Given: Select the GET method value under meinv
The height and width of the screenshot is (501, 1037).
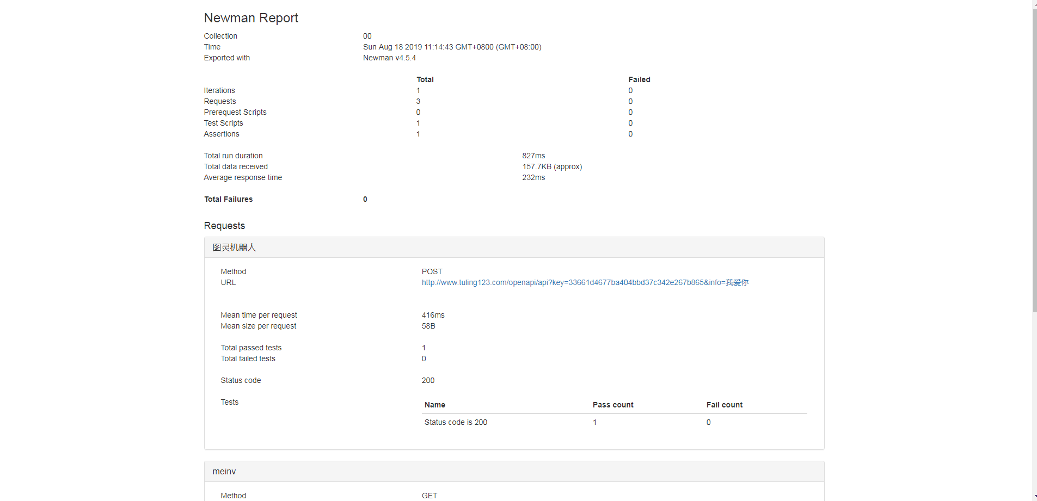Looking at the screenshot, I should [429, 496].
